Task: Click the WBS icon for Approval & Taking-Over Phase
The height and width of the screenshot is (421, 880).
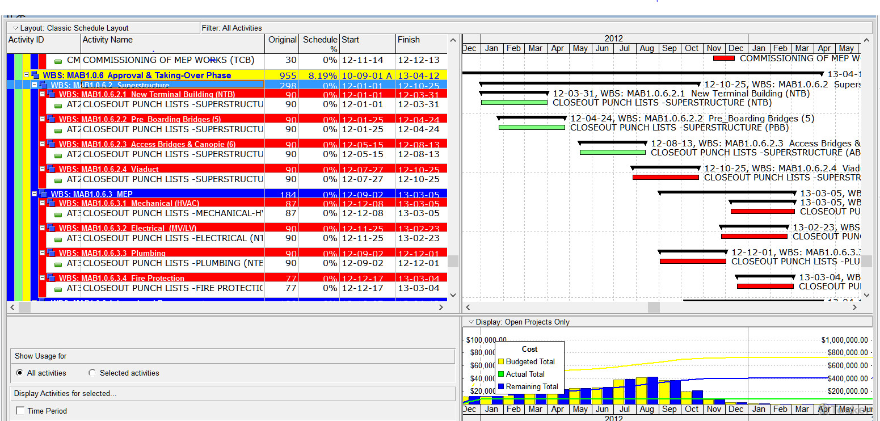Action: 35,75
